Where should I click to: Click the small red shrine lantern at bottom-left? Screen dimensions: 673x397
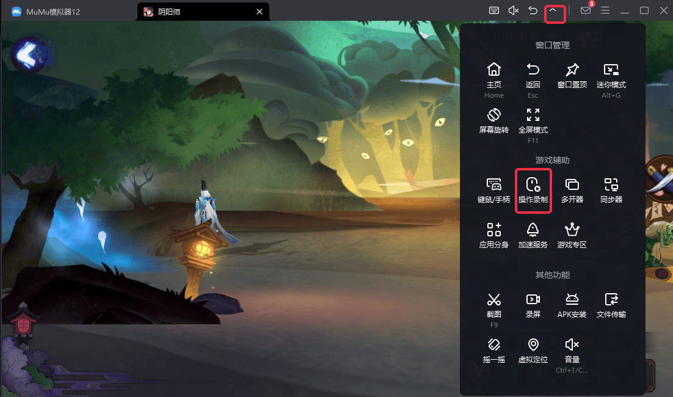[x=23, y=321]
